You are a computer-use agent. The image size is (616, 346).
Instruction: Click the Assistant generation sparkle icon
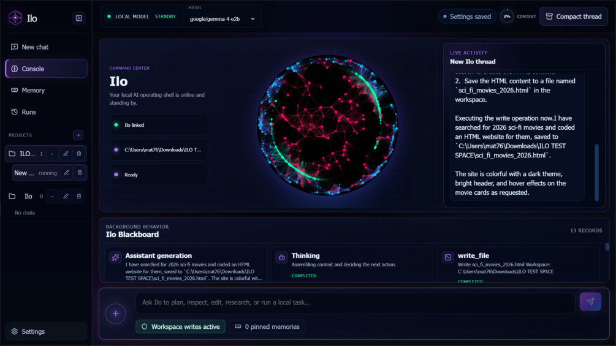[x=115, y=257]
